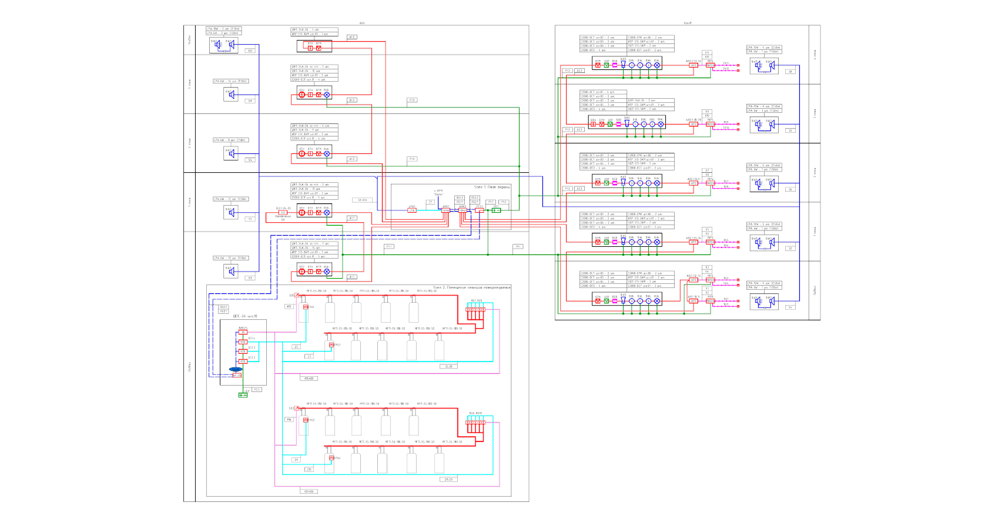
Task: Select the RU6-RU10 valve group
Action: click(x=475, y=423)
